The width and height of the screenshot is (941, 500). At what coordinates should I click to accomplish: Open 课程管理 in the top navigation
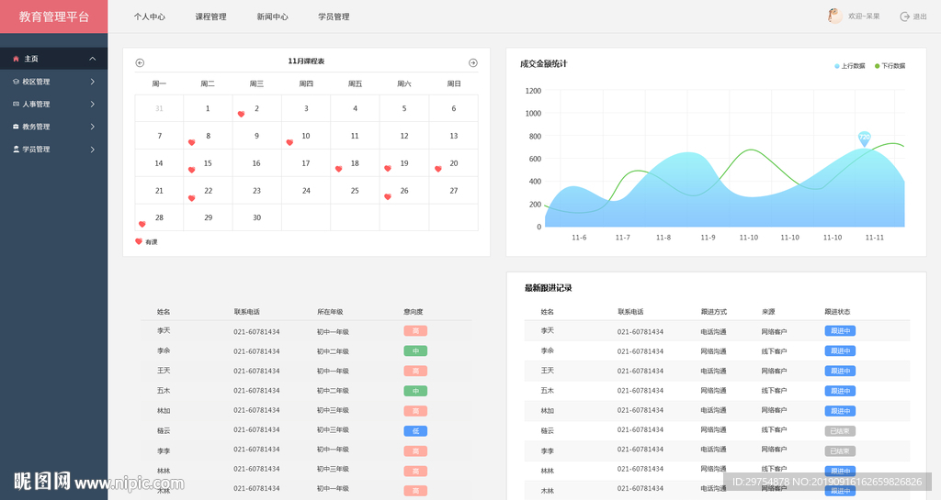[210, 17]
